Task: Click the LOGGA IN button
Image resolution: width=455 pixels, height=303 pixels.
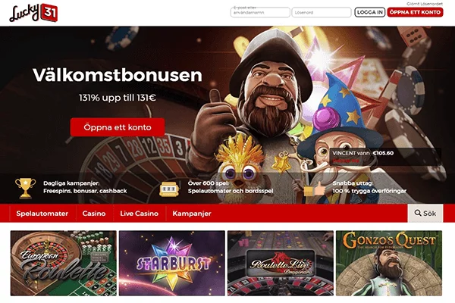Action: [370, 12]
